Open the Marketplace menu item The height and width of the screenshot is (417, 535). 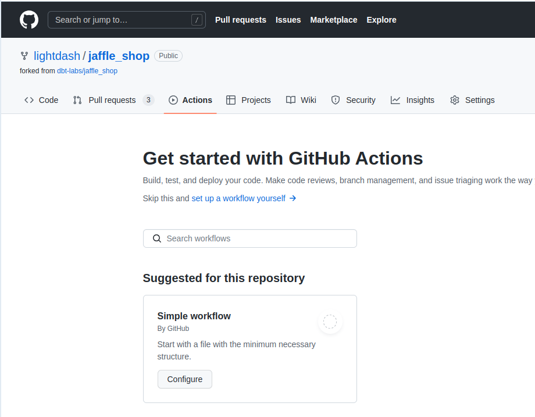pyautogui.click(x=333, y=20)
